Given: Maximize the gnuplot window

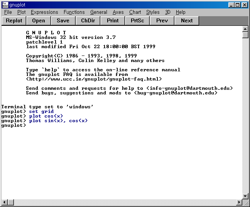Looking at the screenshot, I should pos(237,5).
